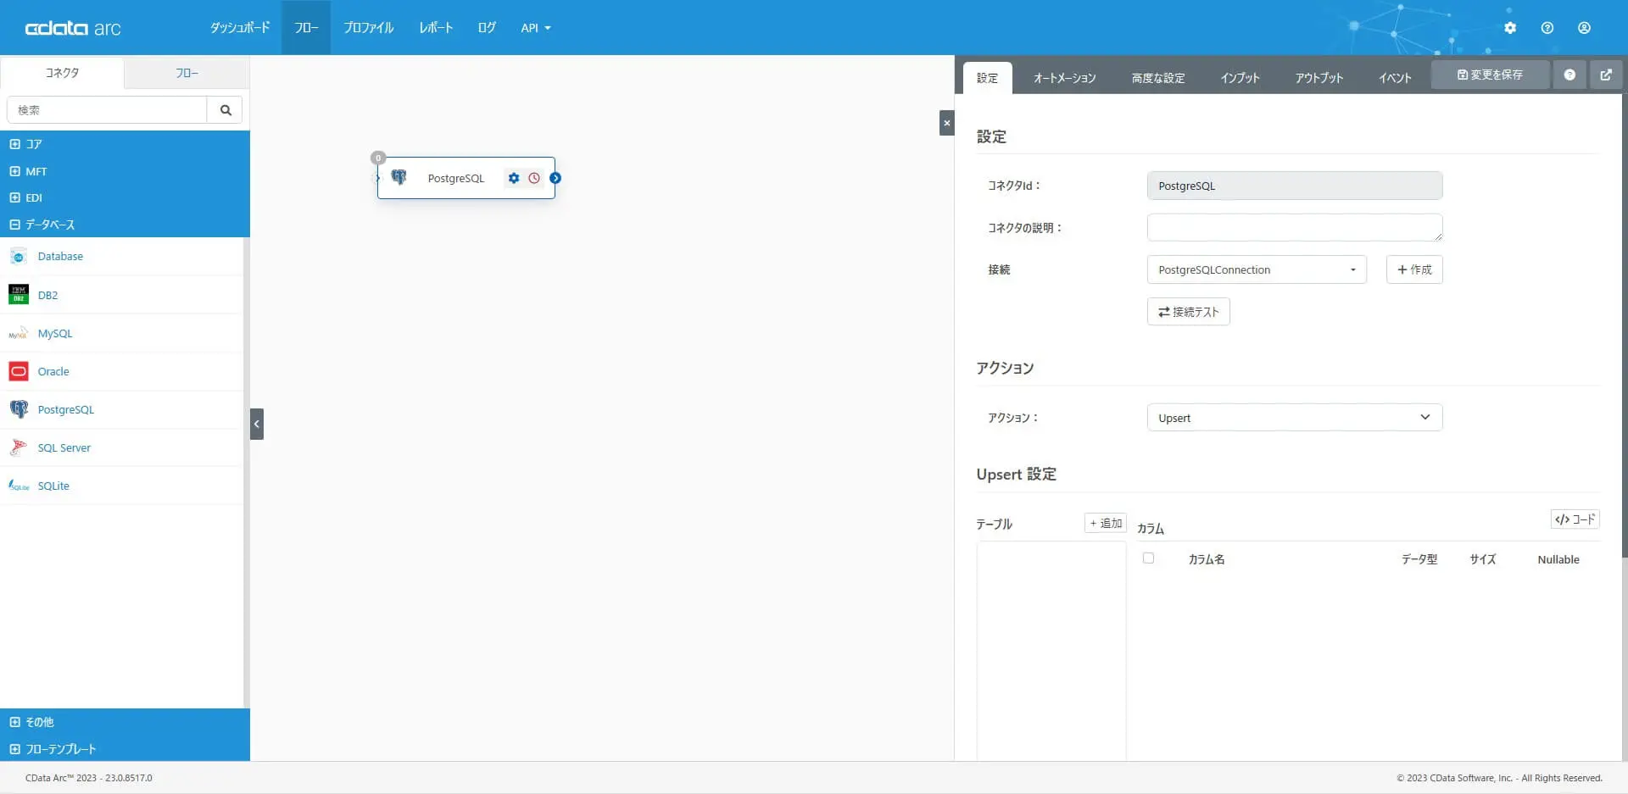Image resolution: width=1628 pixels, height=794 pixels.
Task: Open ログ in top navigation
Action: [487, 28]
